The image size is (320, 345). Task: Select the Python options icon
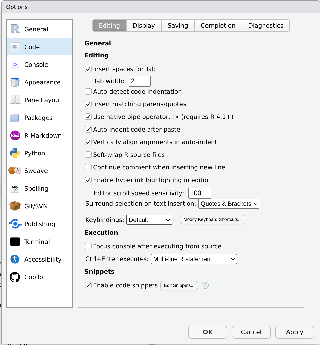click(x=15, y=153)
